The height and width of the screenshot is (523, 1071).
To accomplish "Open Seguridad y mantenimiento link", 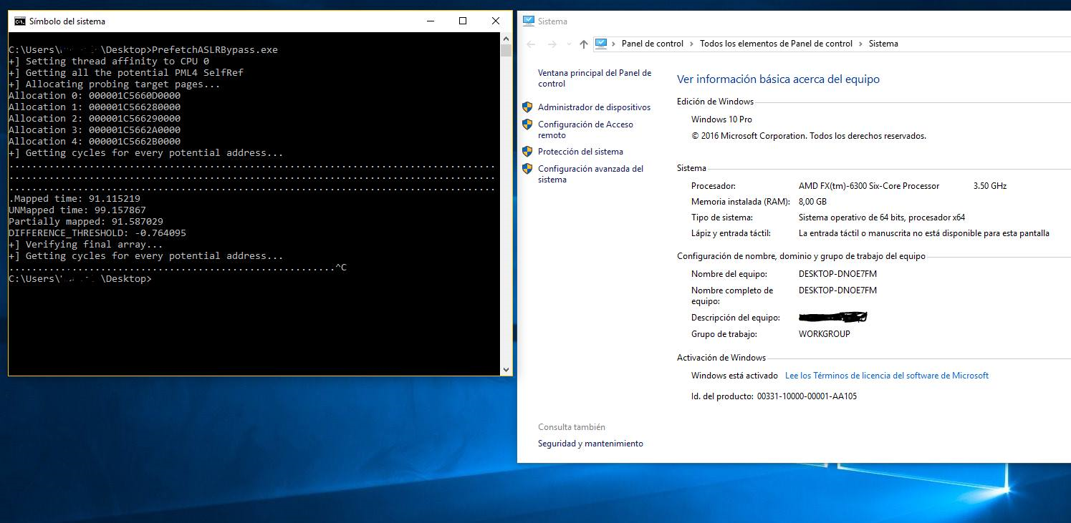I will 590,444.
